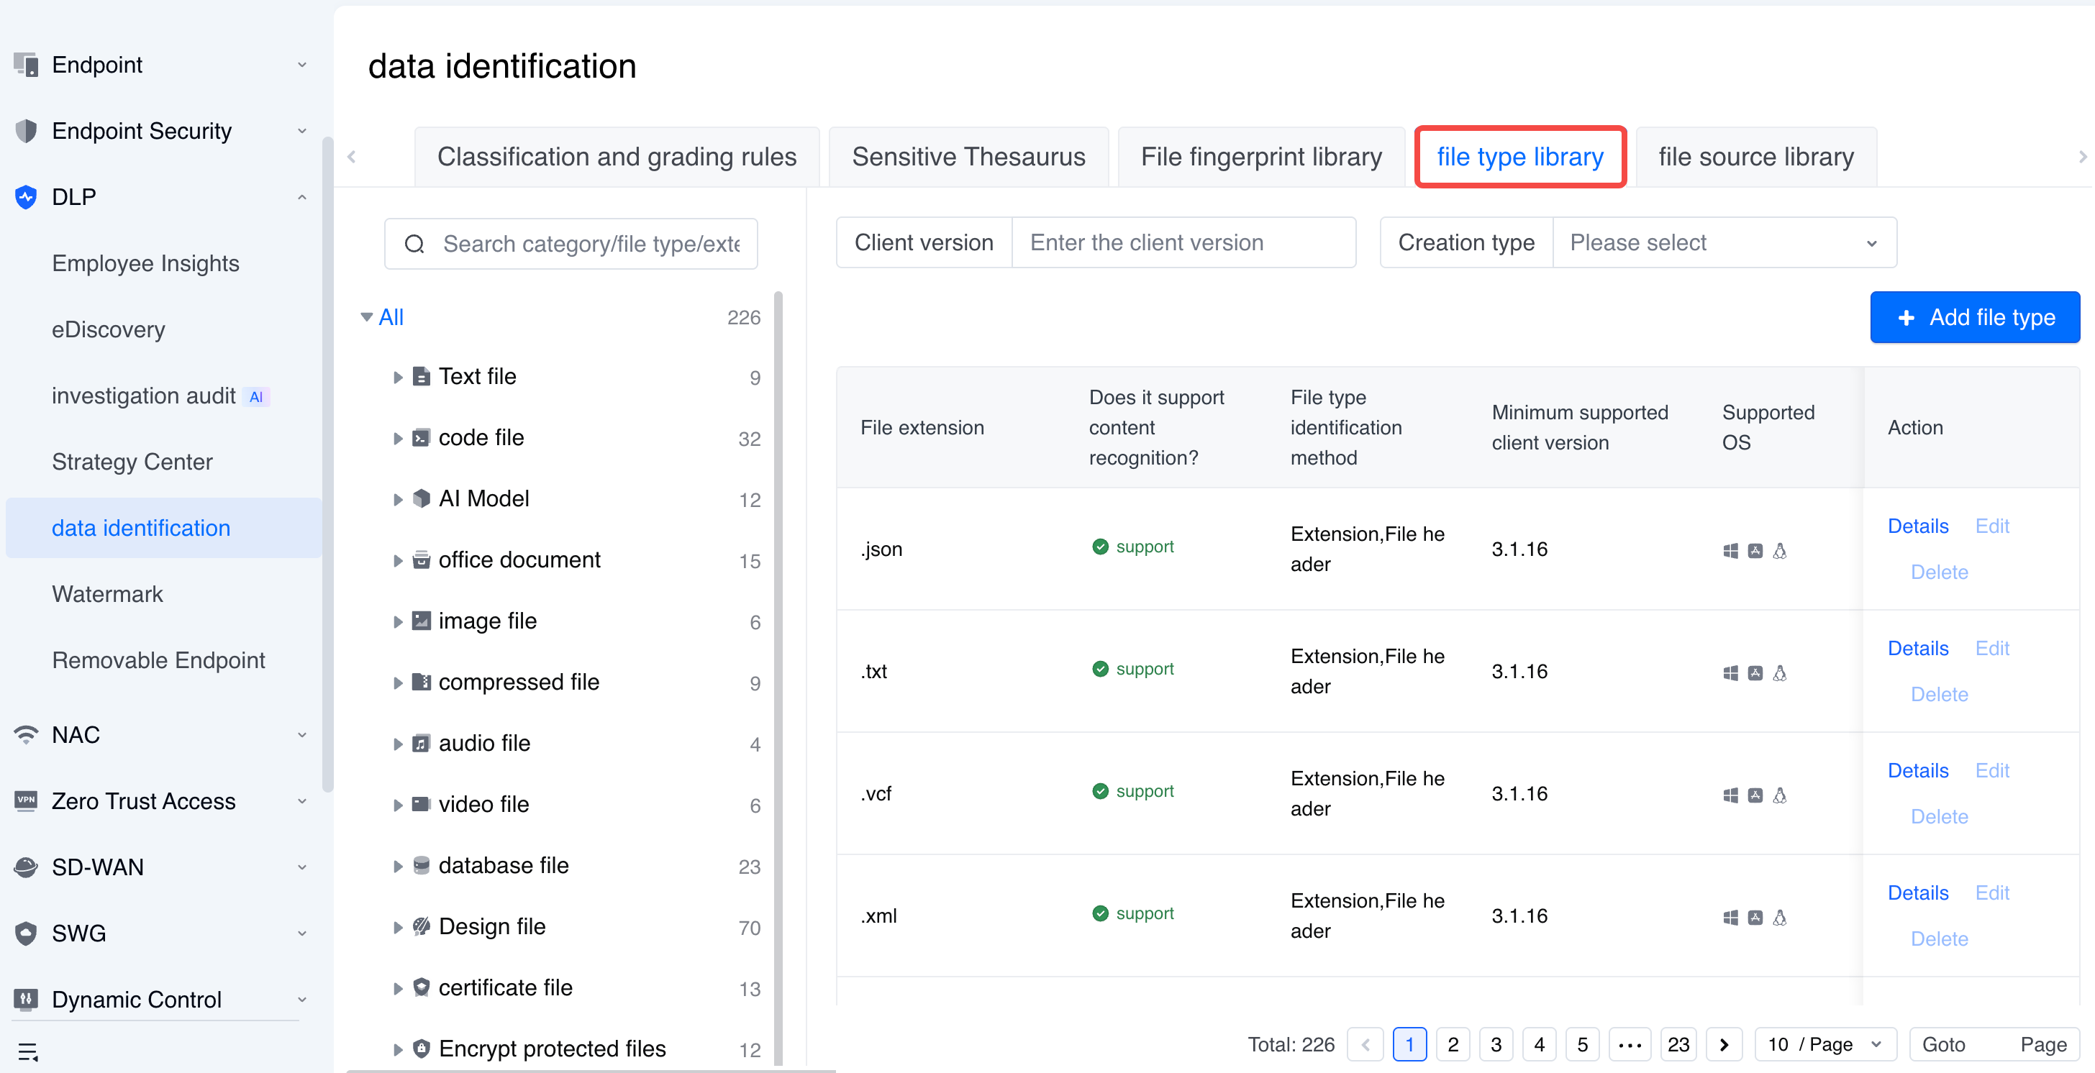2095x1073 pixels.
Task: Open Details for the .txt extension
Action: point(1917,648)
